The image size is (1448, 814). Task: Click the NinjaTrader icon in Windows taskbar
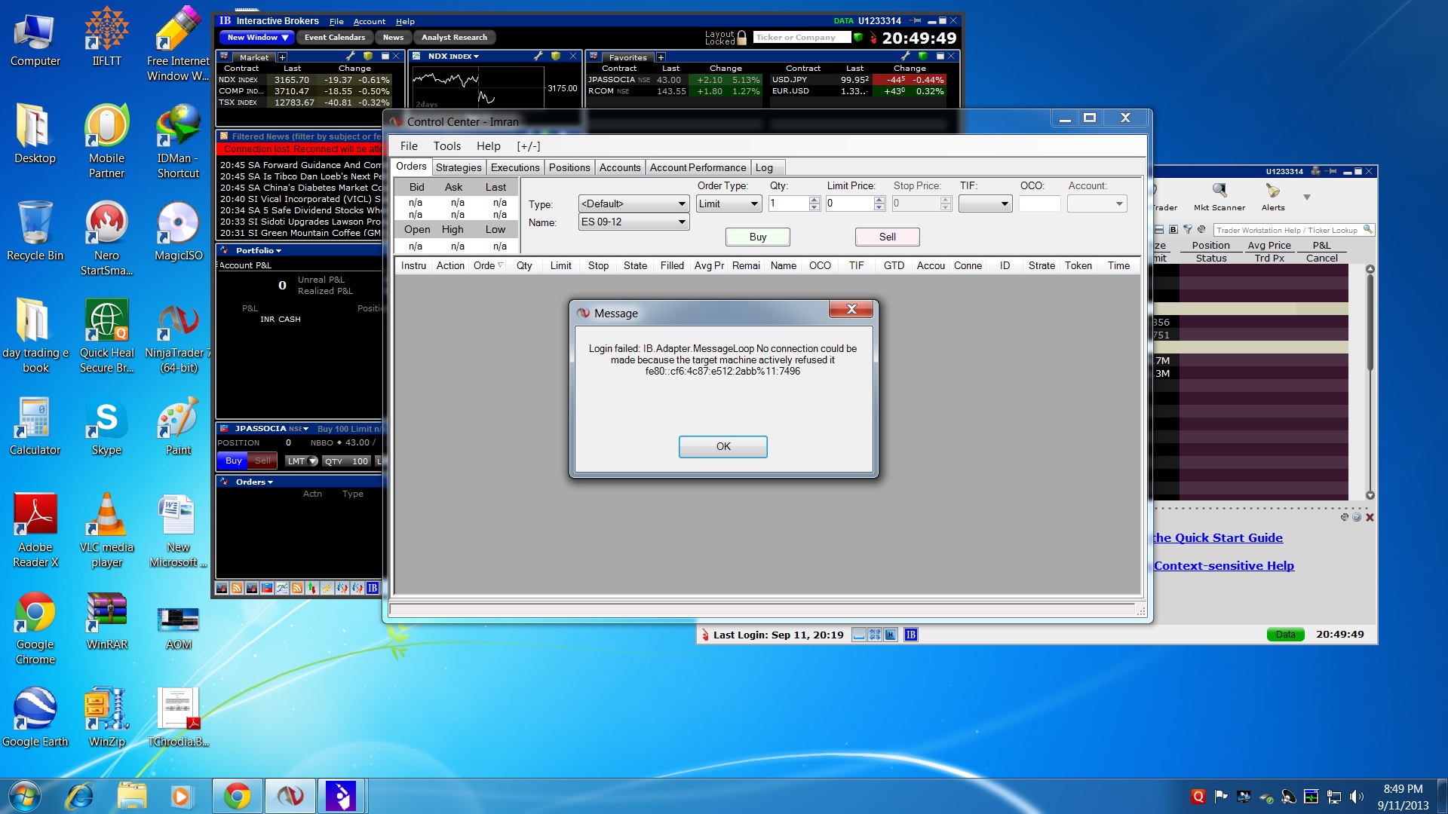[290, 796]
